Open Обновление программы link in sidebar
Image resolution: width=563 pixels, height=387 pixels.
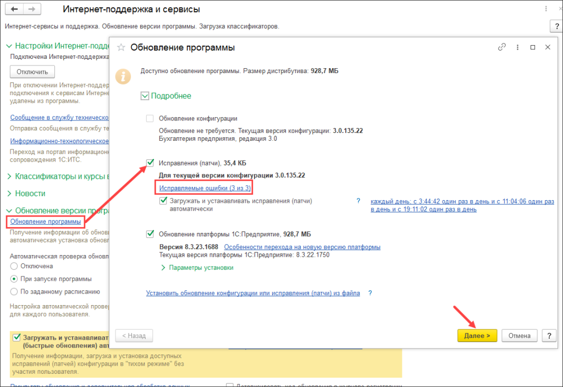coord(45,222)
